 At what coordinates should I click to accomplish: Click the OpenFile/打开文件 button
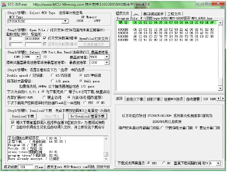[94, 39]
